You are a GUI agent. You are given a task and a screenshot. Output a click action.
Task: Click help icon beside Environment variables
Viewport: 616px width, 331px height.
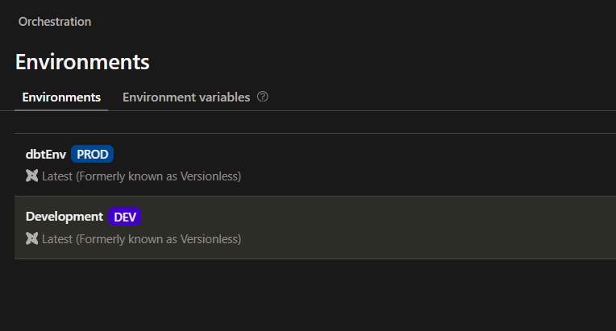263,97
